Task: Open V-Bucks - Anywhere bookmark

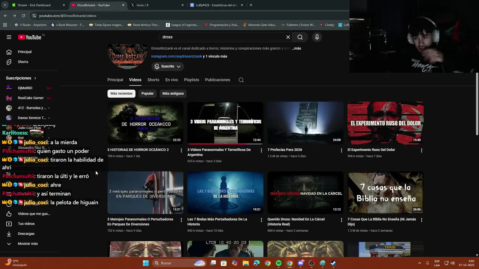Action: click(x=30, y=25)
